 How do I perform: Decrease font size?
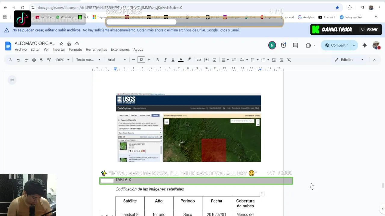(x=134, y=60)
